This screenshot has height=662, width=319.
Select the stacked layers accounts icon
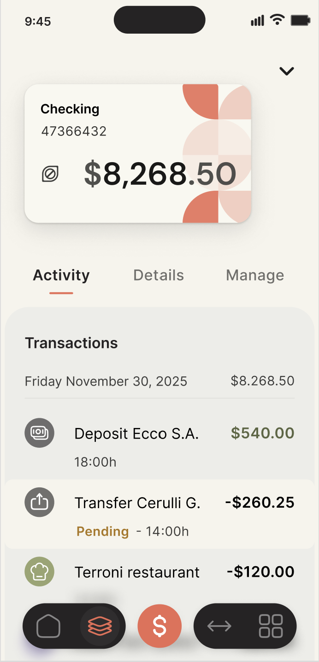100,626
